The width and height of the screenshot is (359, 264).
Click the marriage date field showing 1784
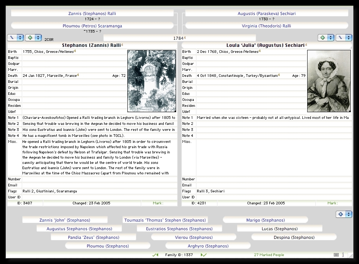(179, 38)
